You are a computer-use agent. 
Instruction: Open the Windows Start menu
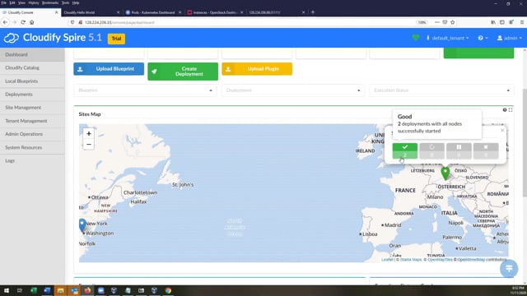7,290
